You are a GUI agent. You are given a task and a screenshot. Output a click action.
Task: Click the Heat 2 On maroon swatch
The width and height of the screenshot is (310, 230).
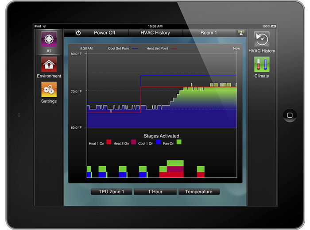134,142
